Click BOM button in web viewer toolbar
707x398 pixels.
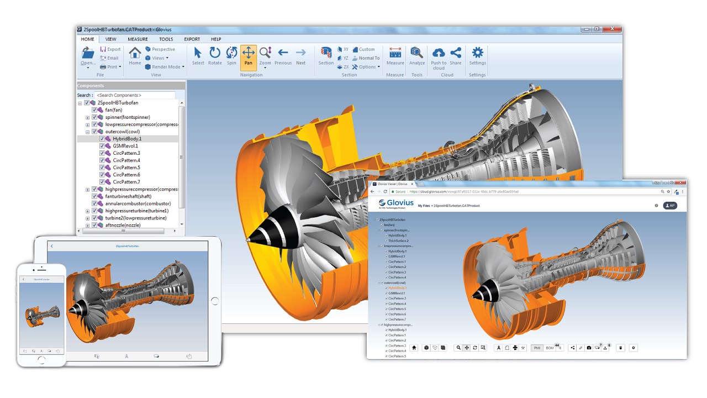[x=550, y=348]
